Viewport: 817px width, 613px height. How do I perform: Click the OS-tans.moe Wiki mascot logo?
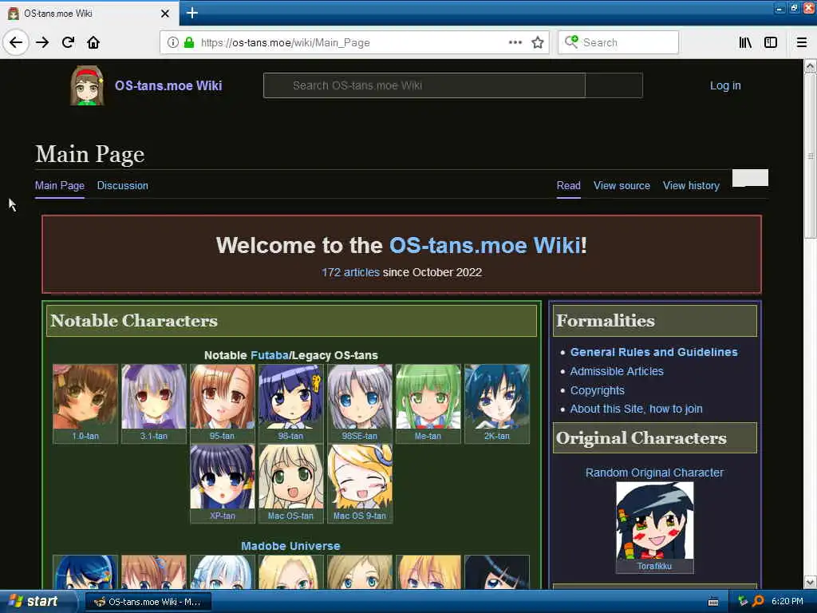87,85
